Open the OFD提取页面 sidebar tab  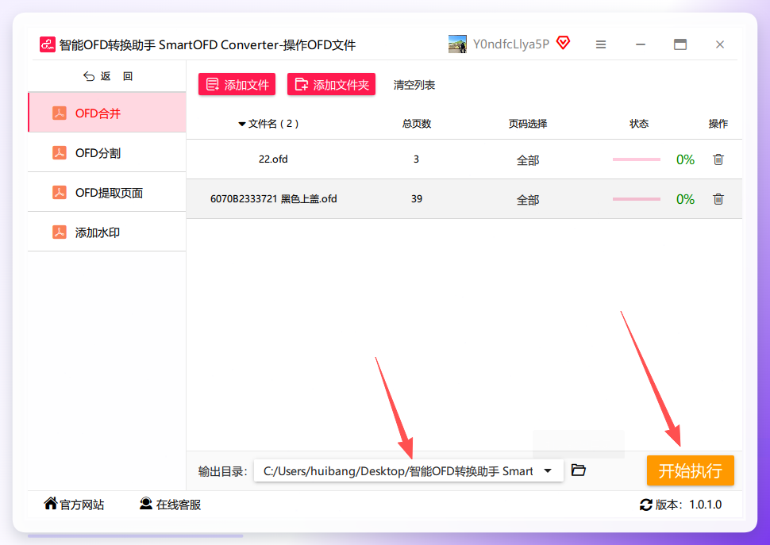click(107, 192)
